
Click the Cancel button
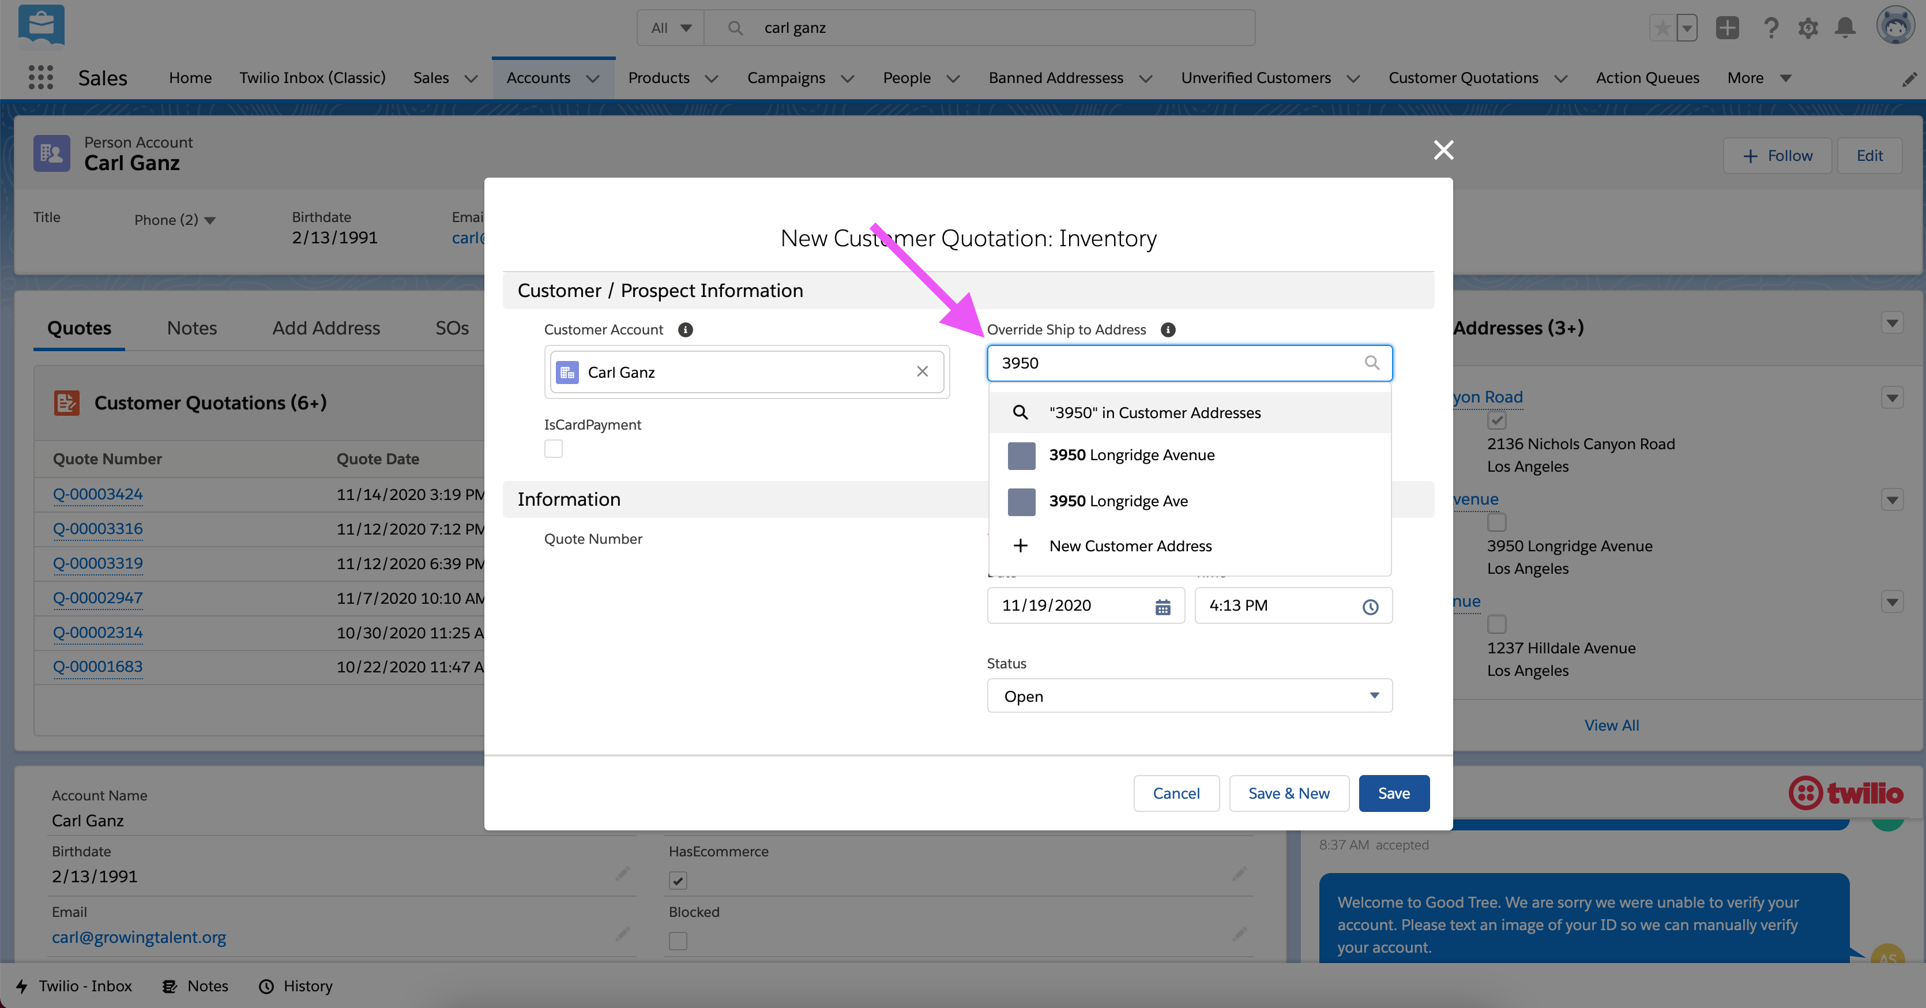(x=1176, y=793)
